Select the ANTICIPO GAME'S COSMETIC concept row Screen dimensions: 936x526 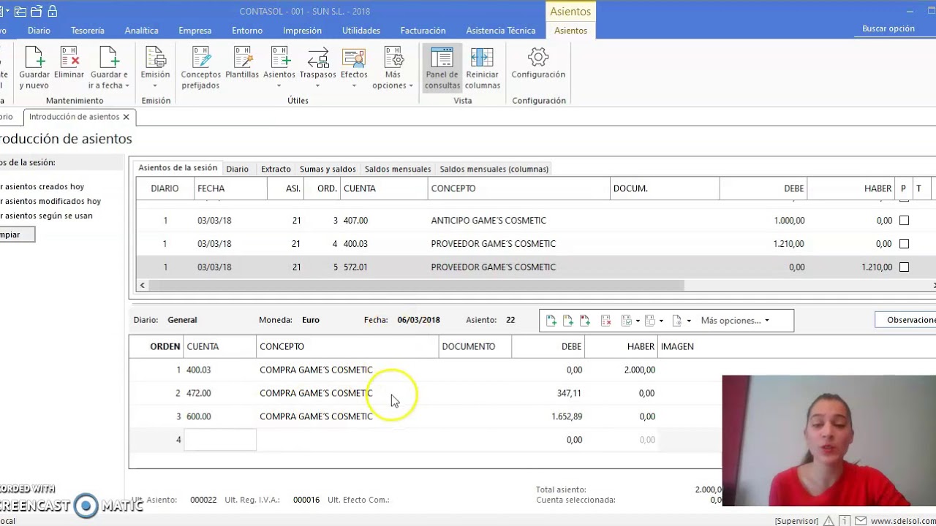pyautogui.click(x=488, y=221)
